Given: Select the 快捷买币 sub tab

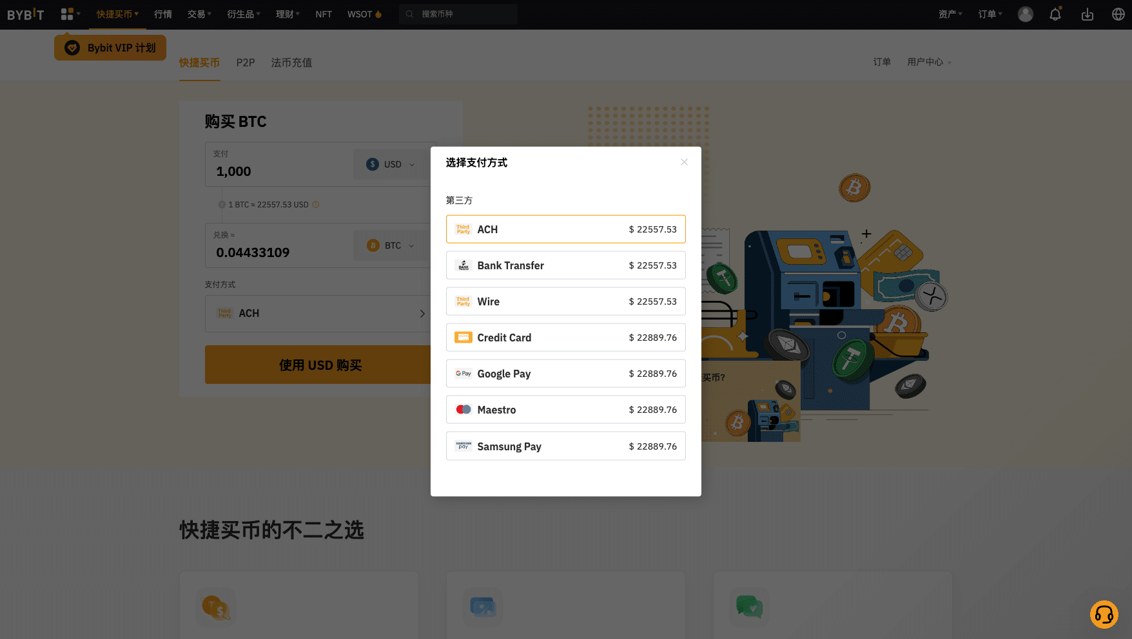Looking at the screenshot, I should click(199, 62).
